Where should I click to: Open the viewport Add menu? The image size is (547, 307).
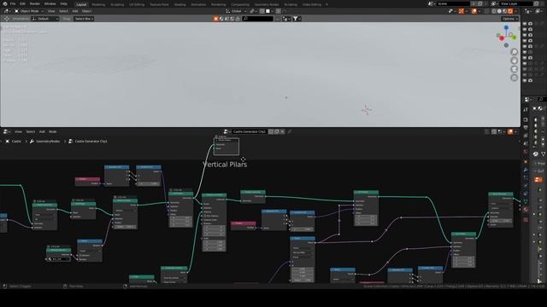pos(75,11)
